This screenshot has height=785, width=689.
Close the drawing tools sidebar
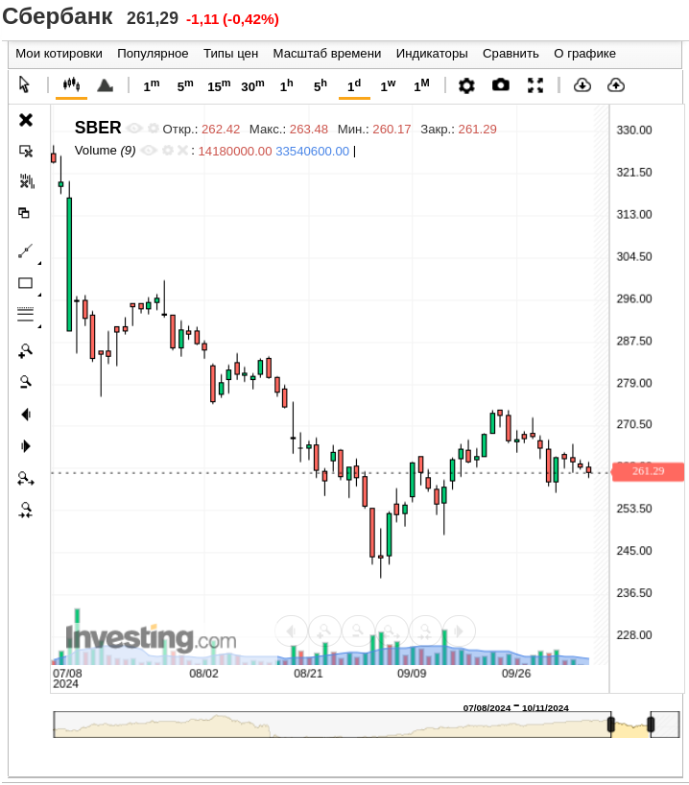[26, 120]
